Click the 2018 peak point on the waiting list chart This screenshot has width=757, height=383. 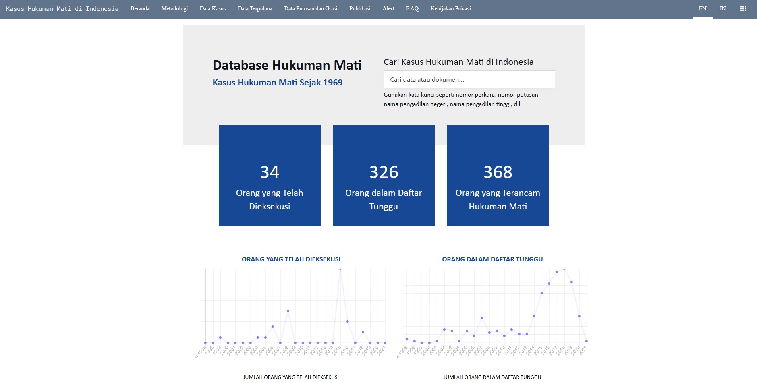564,269
